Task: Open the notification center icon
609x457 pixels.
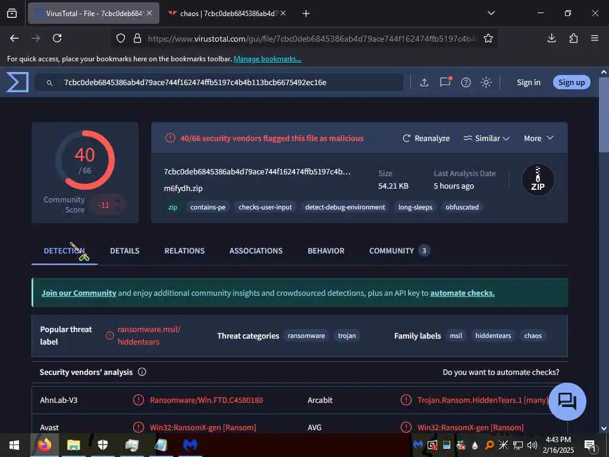Action: (590, 445)
